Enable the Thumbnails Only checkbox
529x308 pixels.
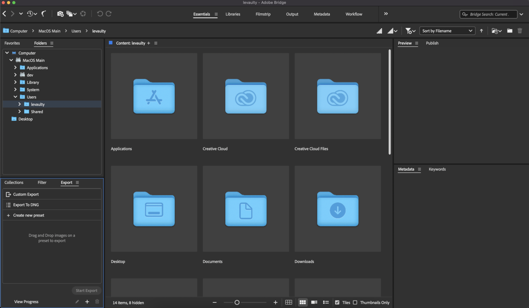click(x=355, y=302)
